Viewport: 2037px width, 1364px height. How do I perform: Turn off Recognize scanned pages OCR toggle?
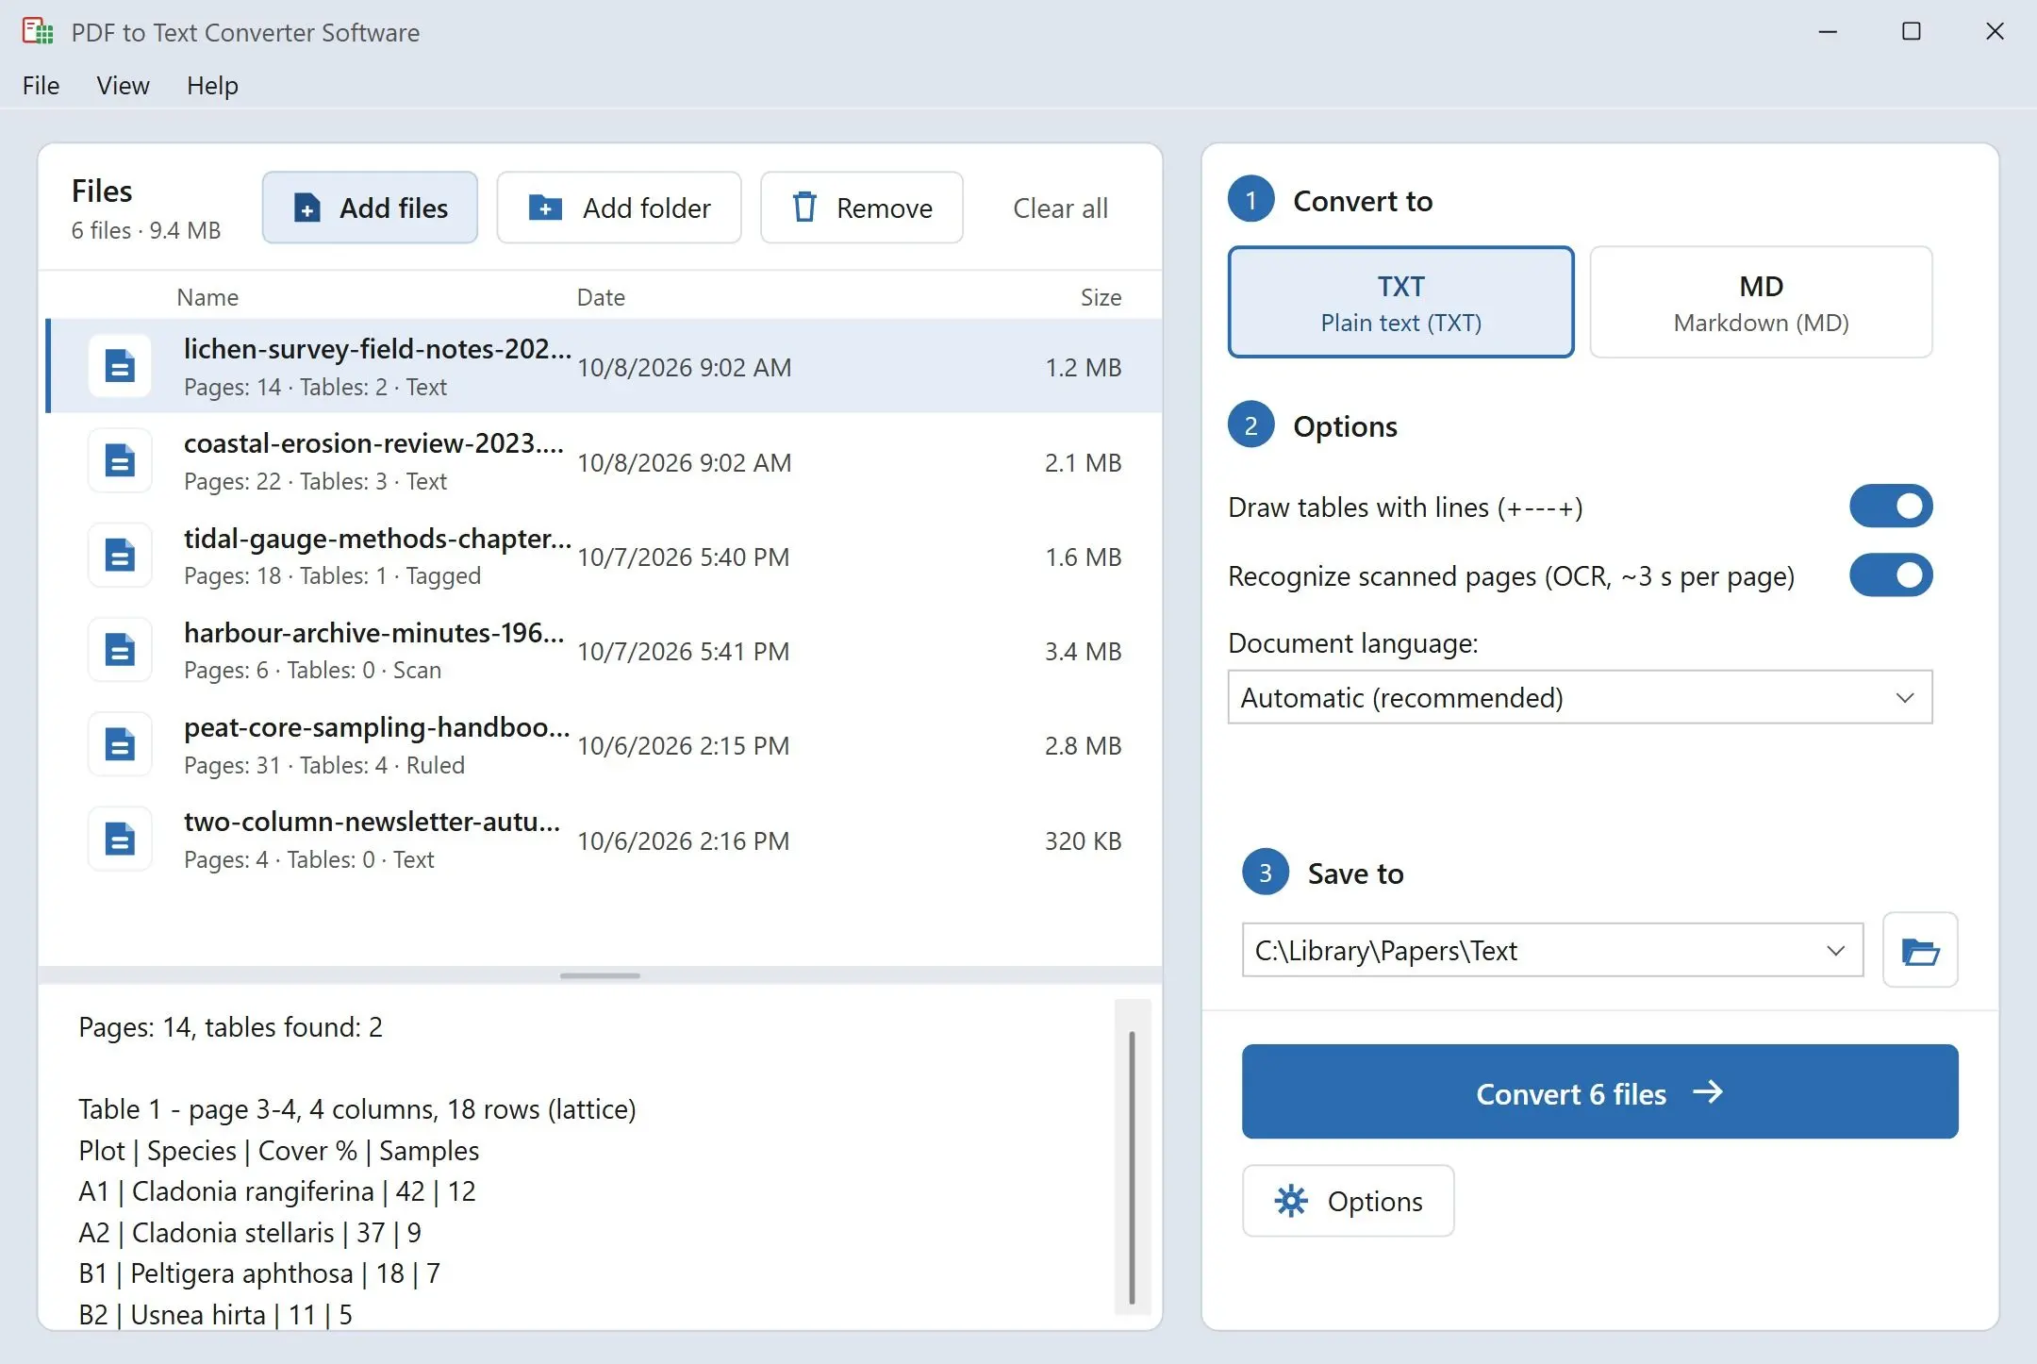[x=1891, y=575]
